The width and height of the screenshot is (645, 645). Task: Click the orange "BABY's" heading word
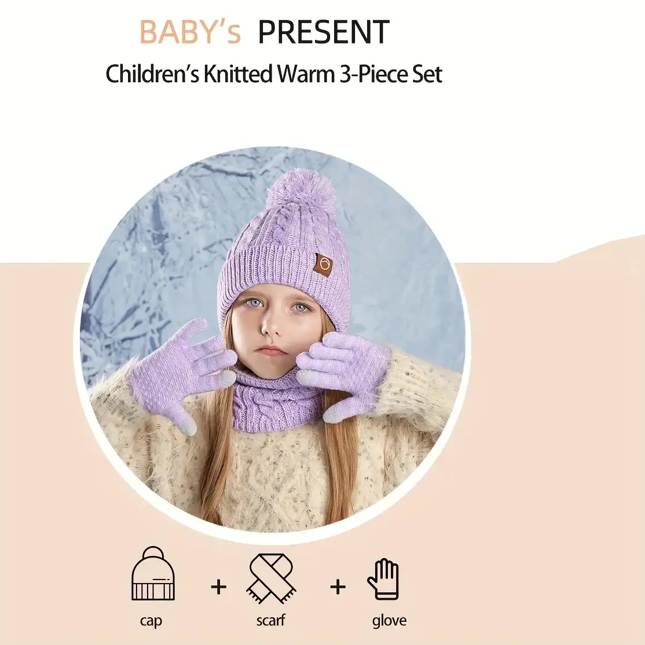pos(190,31)
